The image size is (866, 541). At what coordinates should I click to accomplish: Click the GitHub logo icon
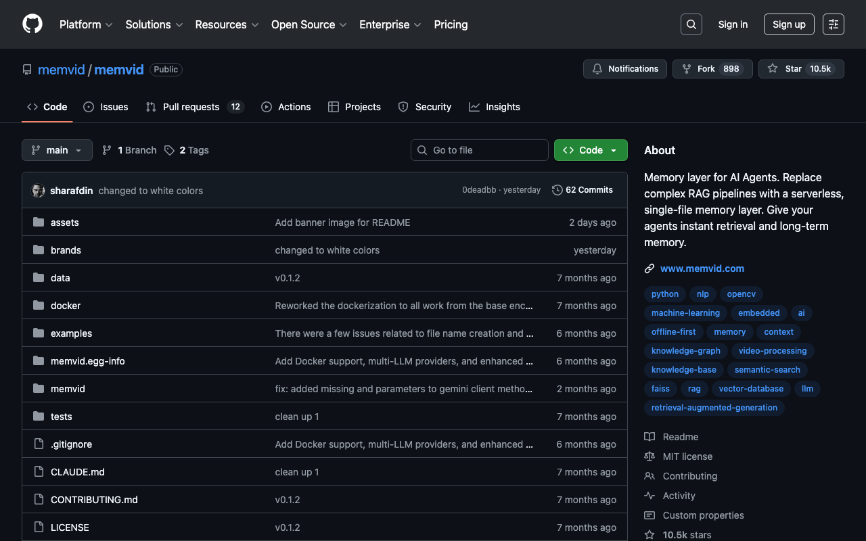click(x=32, y=24)
